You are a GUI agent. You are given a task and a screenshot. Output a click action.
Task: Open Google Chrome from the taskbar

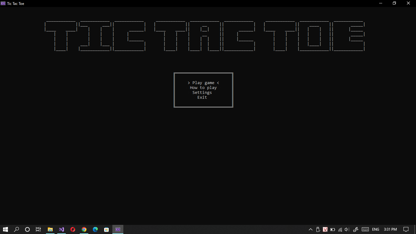[x=84, y=229]
